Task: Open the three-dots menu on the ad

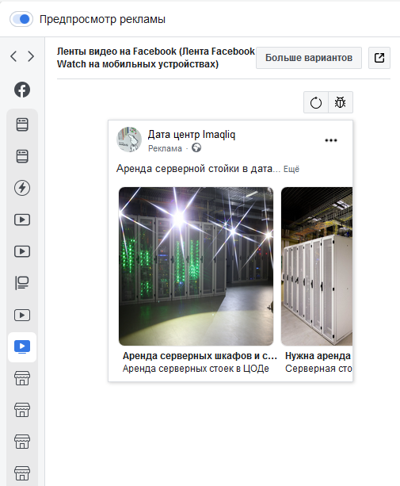Action: pos(331,140)
